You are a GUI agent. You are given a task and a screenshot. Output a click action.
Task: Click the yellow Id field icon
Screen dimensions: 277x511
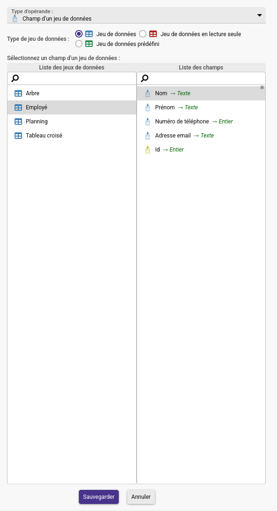147,150
